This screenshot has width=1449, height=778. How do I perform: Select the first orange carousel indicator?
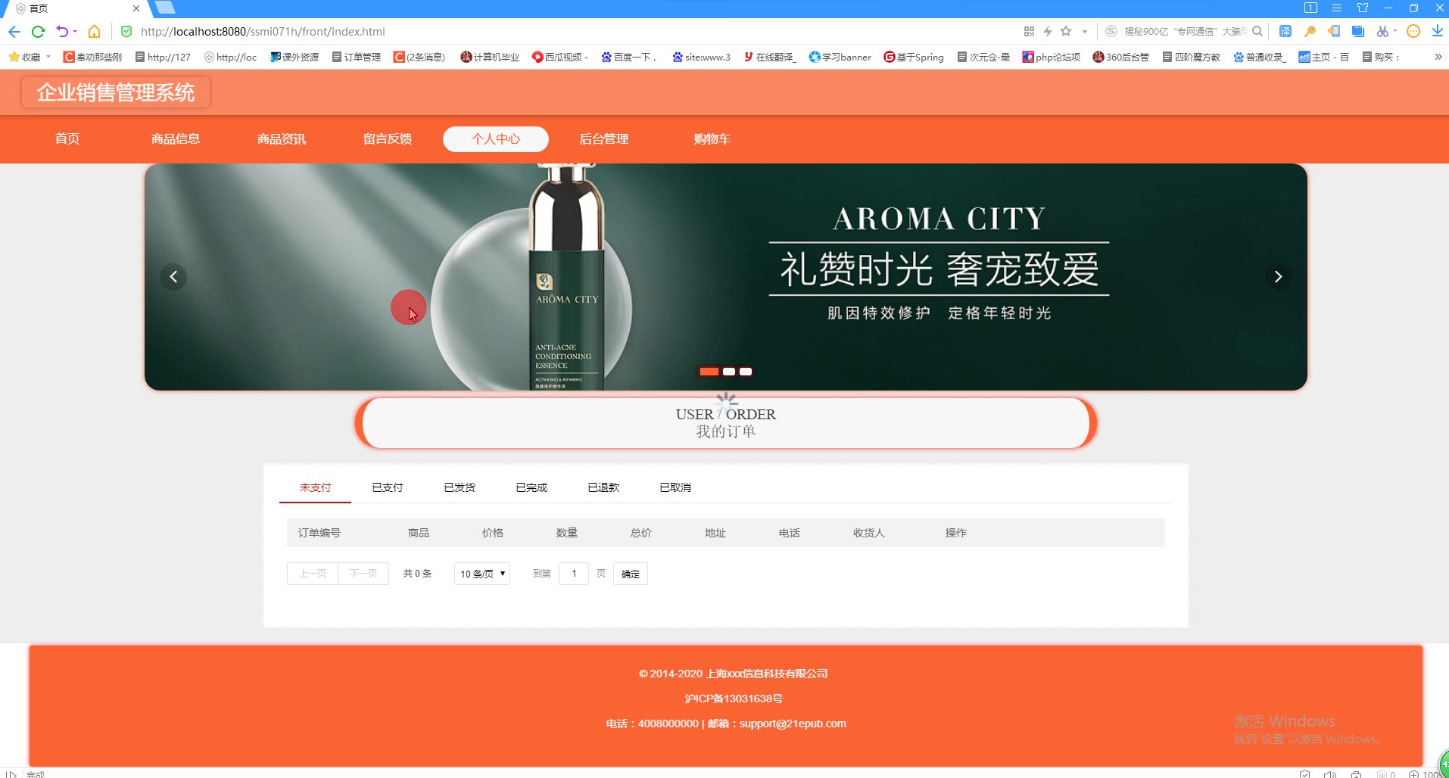pos(709,372)
